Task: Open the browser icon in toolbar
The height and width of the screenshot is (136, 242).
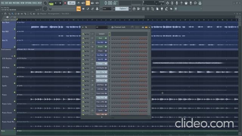Action: click(153, 9)
